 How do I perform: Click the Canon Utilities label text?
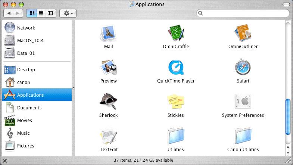tap(243, 150)
